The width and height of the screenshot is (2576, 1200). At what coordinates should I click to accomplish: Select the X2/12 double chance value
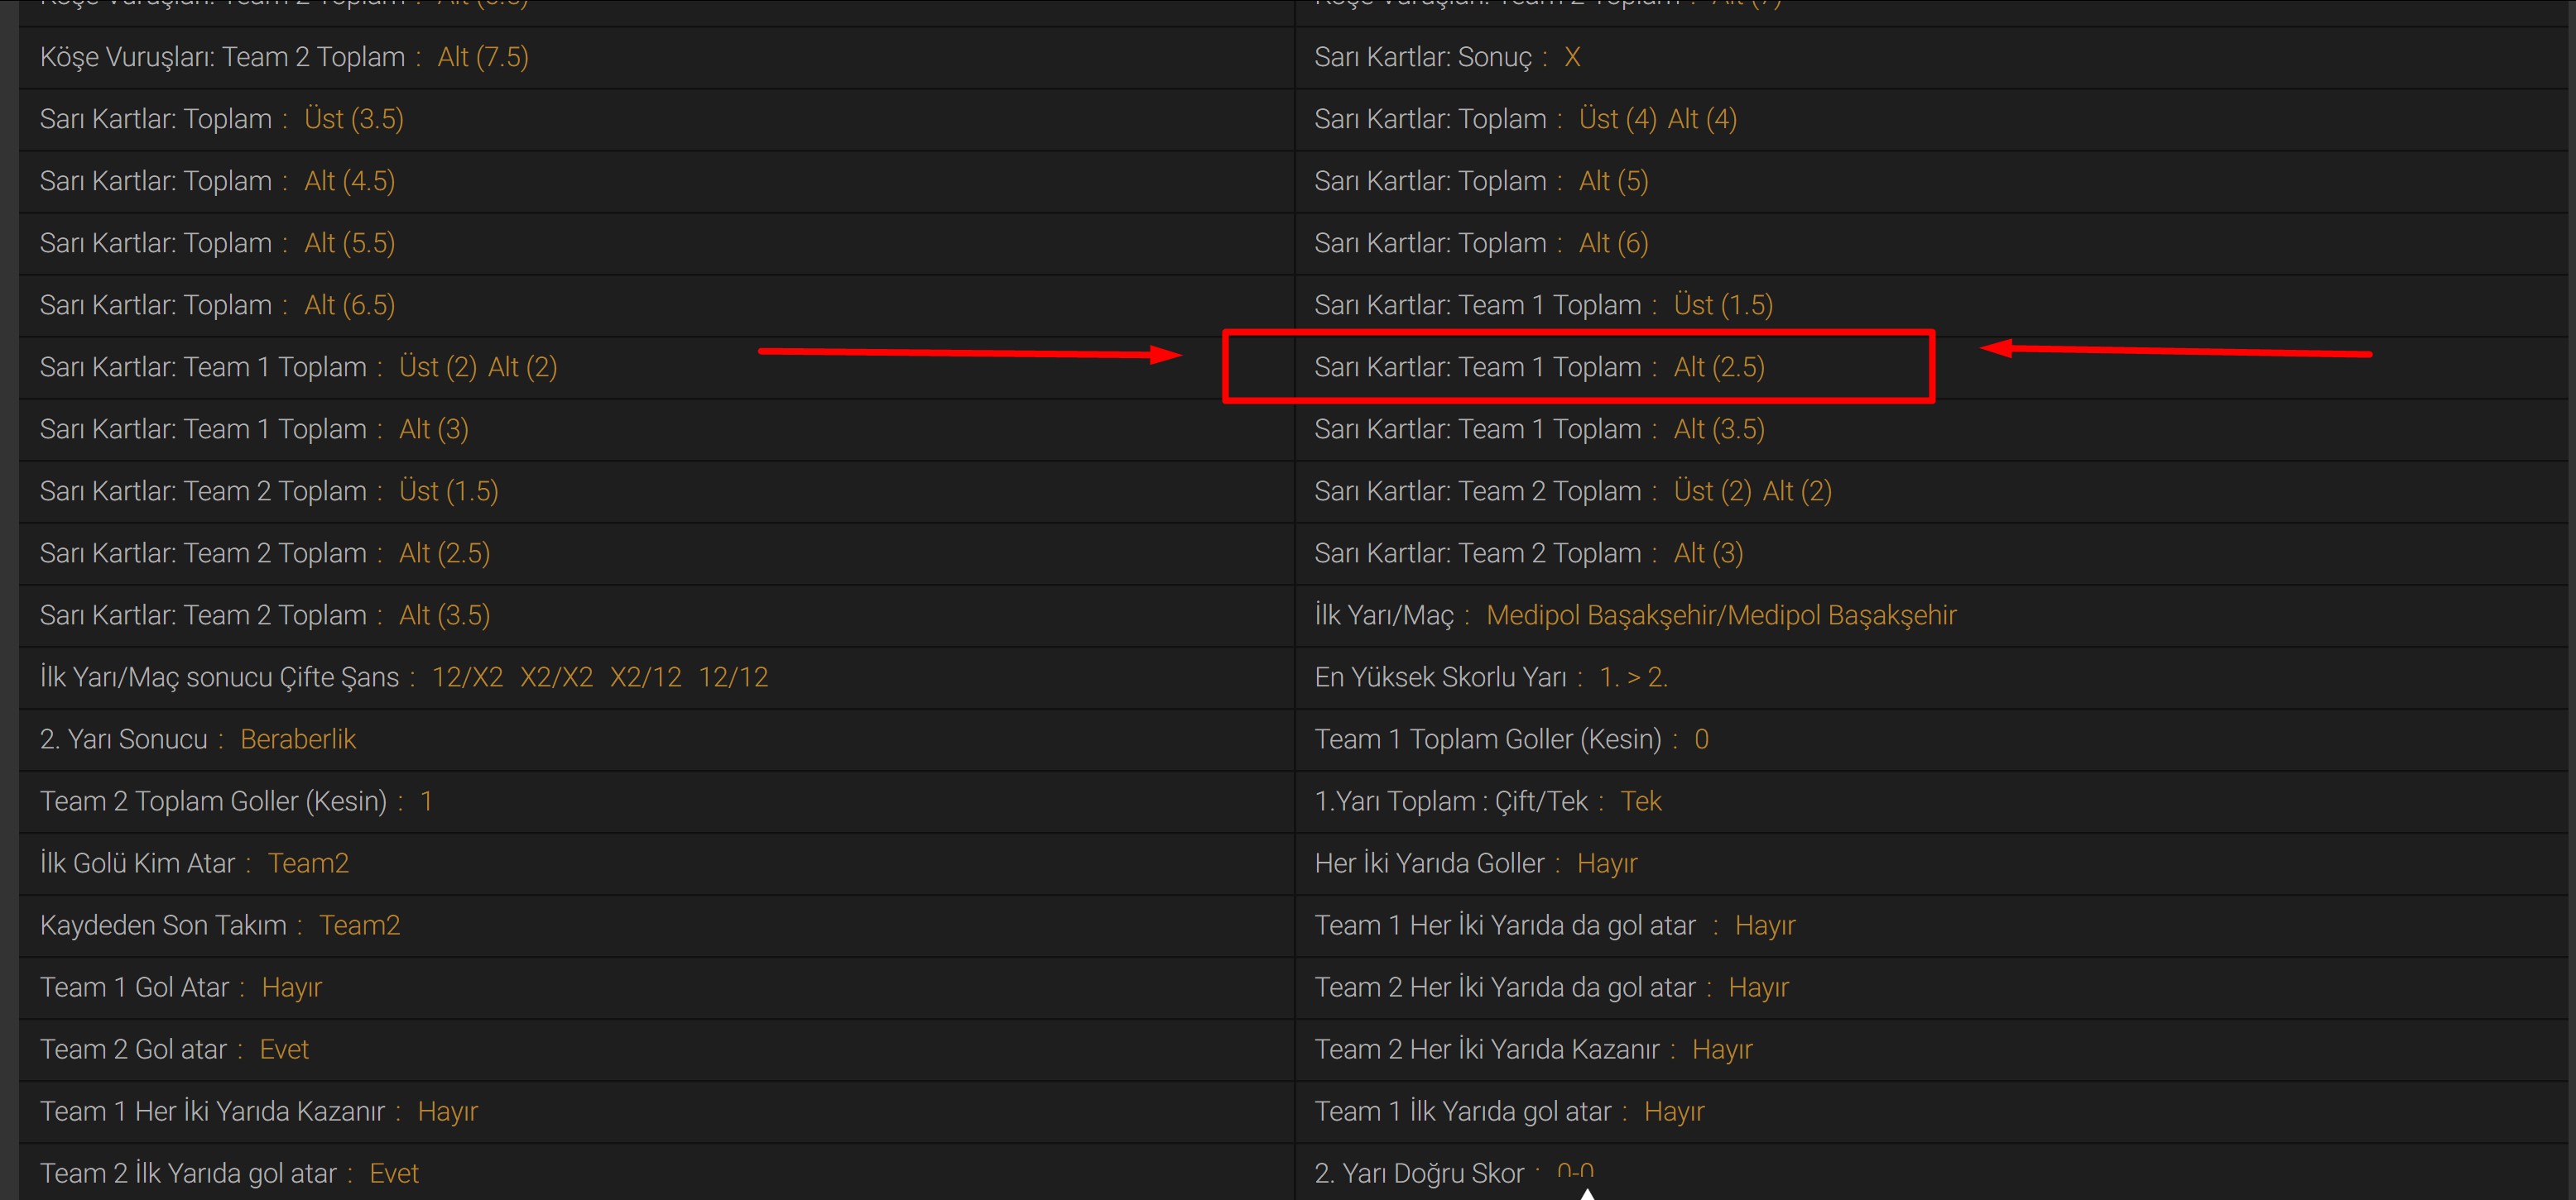coord(645,677)
